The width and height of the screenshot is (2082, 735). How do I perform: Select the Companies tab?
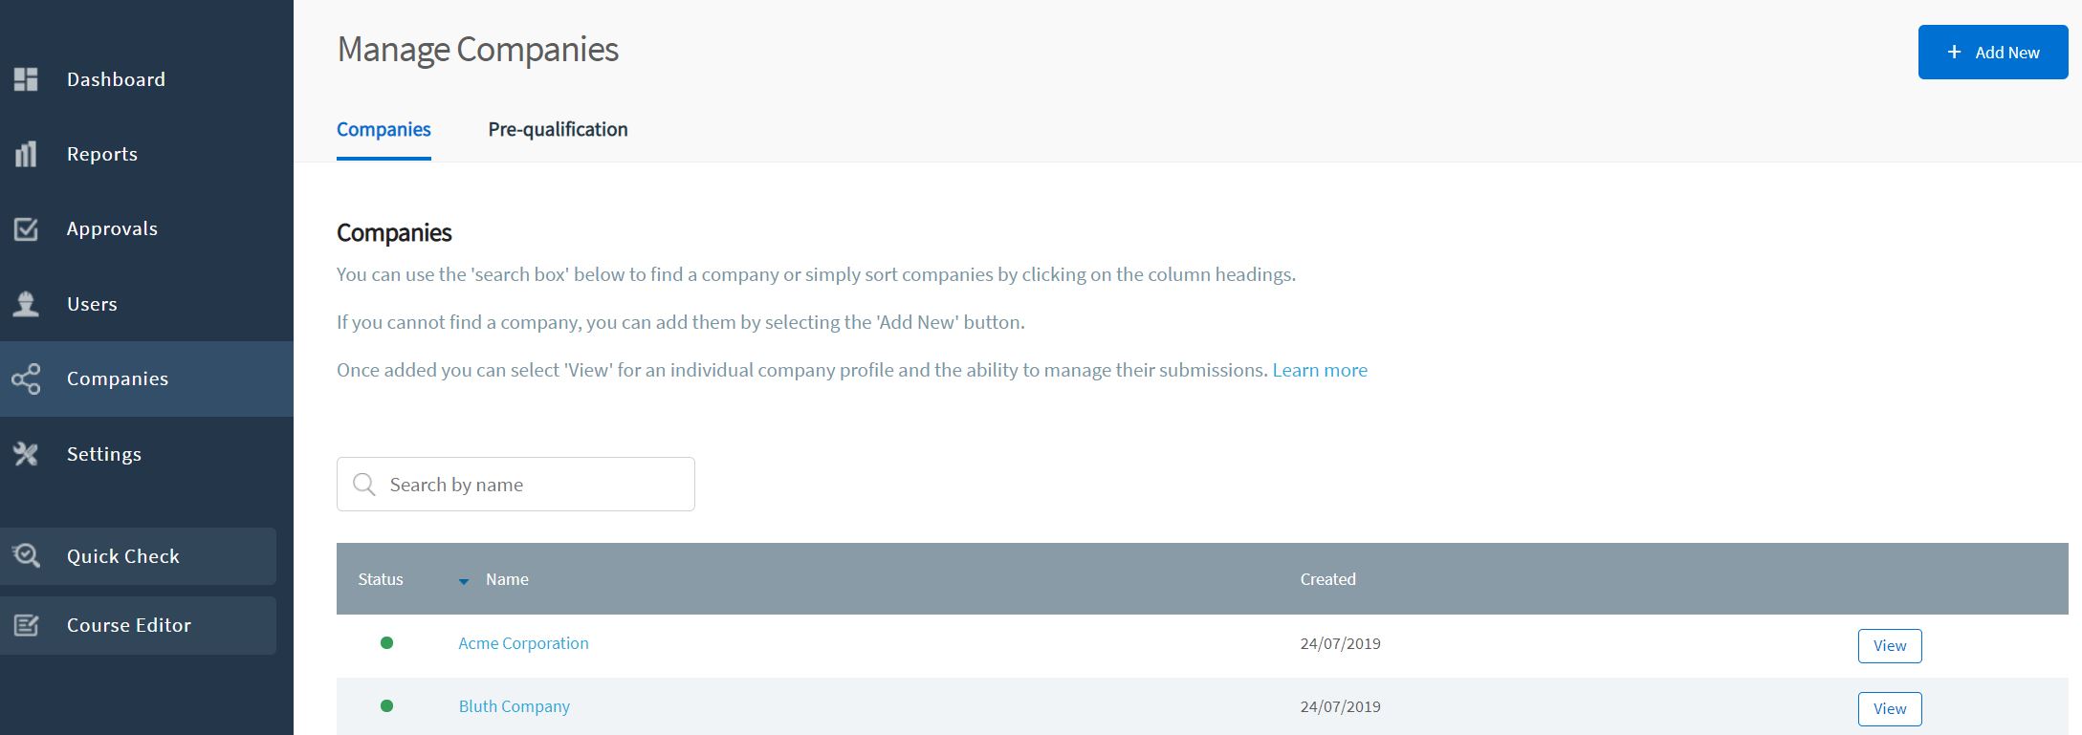click(x=384, y=129)
